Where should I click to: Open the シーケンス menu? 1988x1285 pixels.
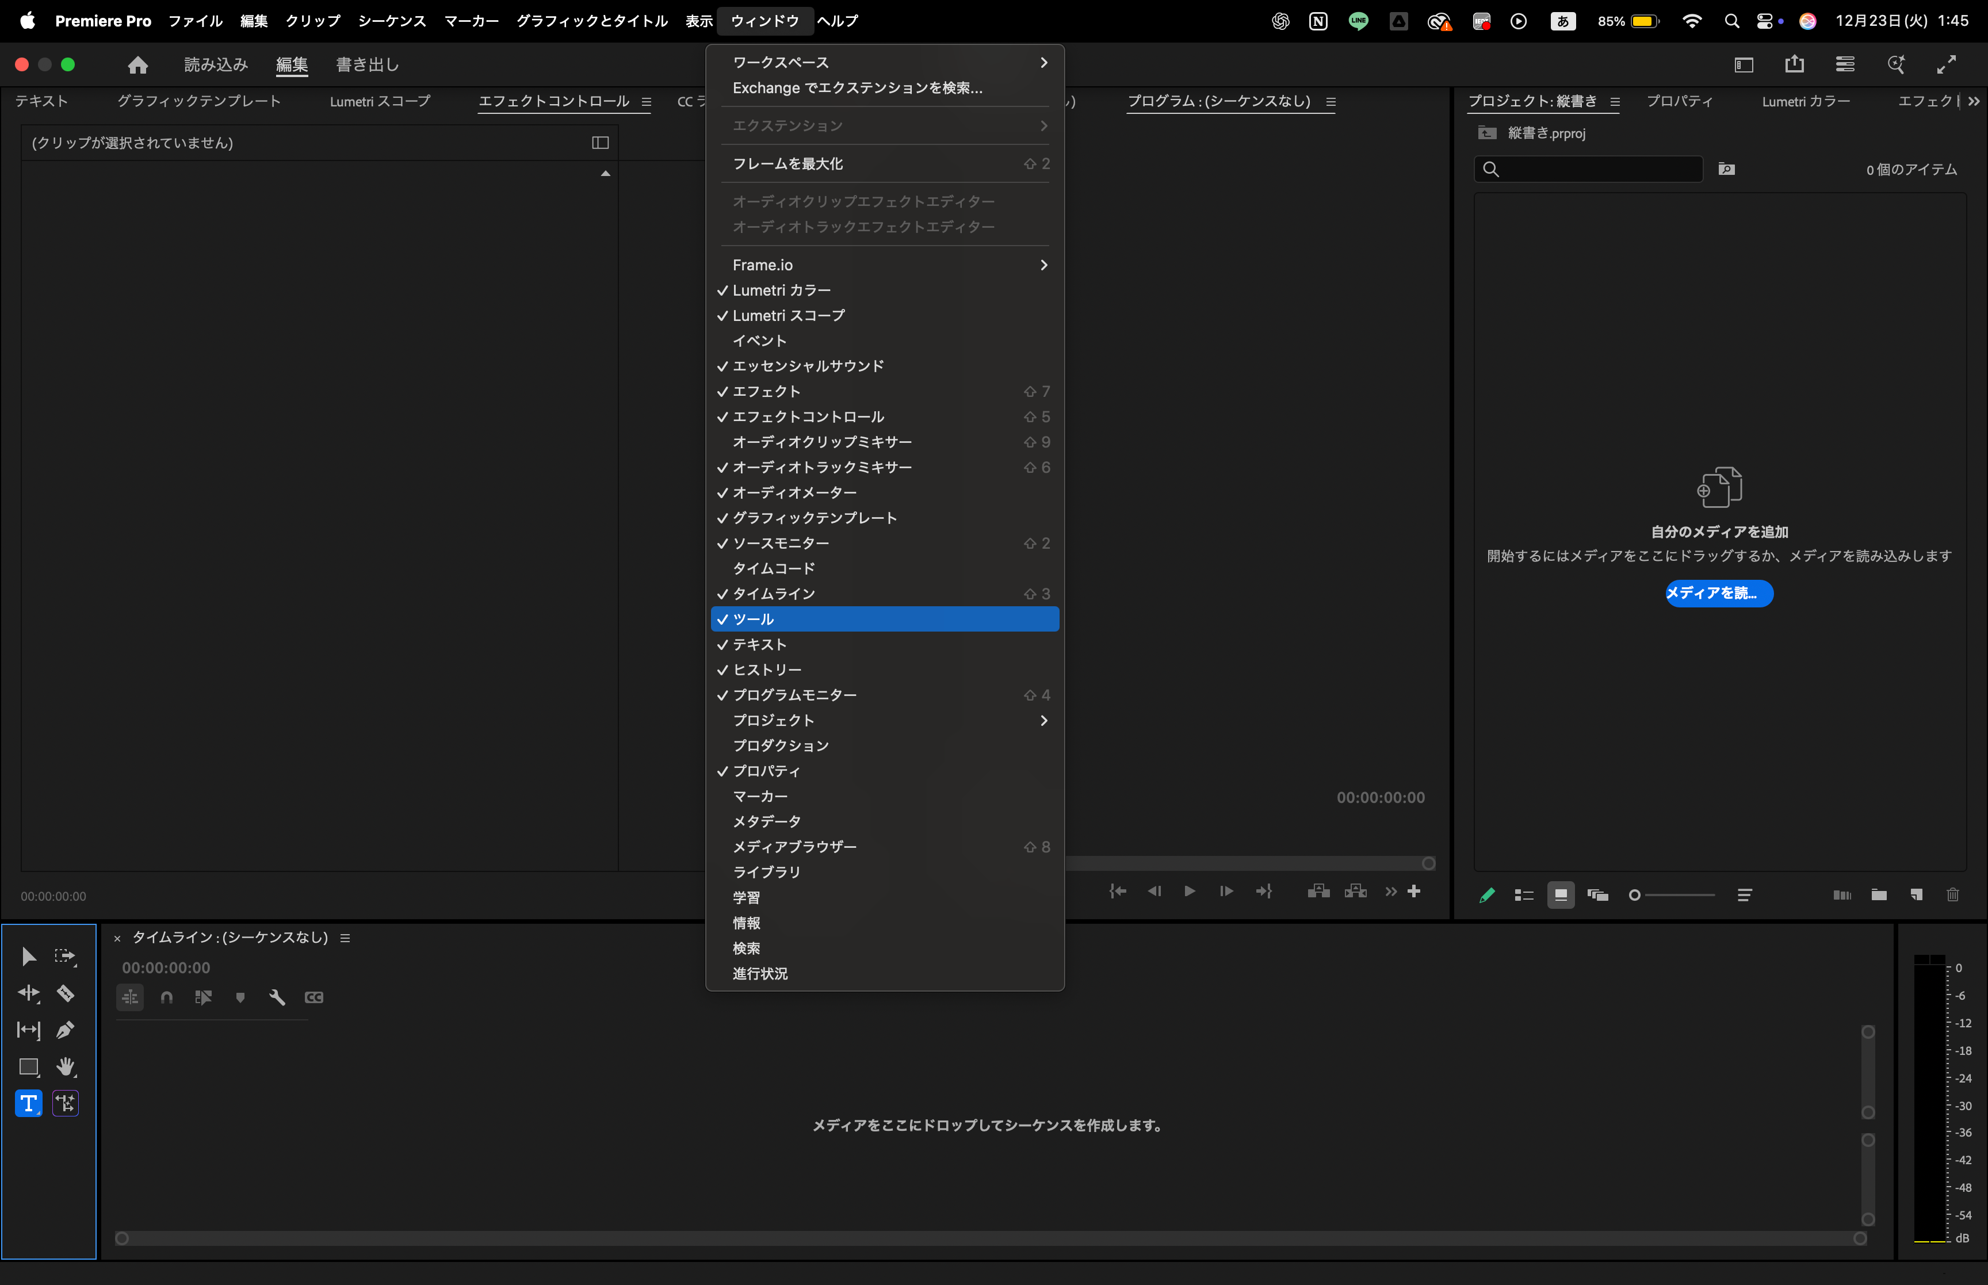click(x=391, y=21)
